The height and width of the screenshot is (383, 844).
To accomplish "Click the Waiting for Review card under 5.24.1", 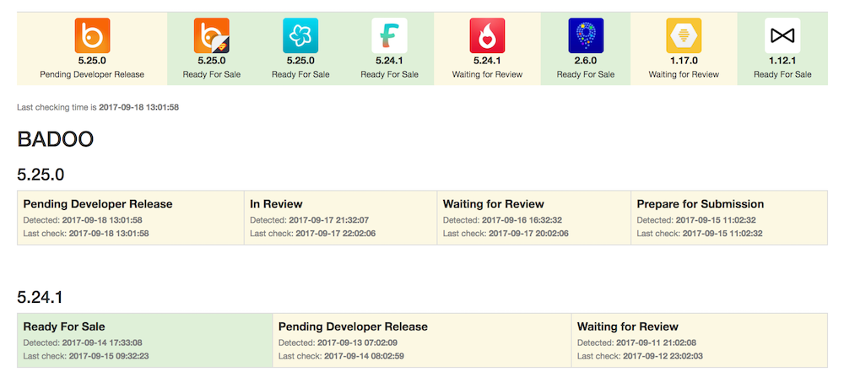I will click(x=699, y=340).
